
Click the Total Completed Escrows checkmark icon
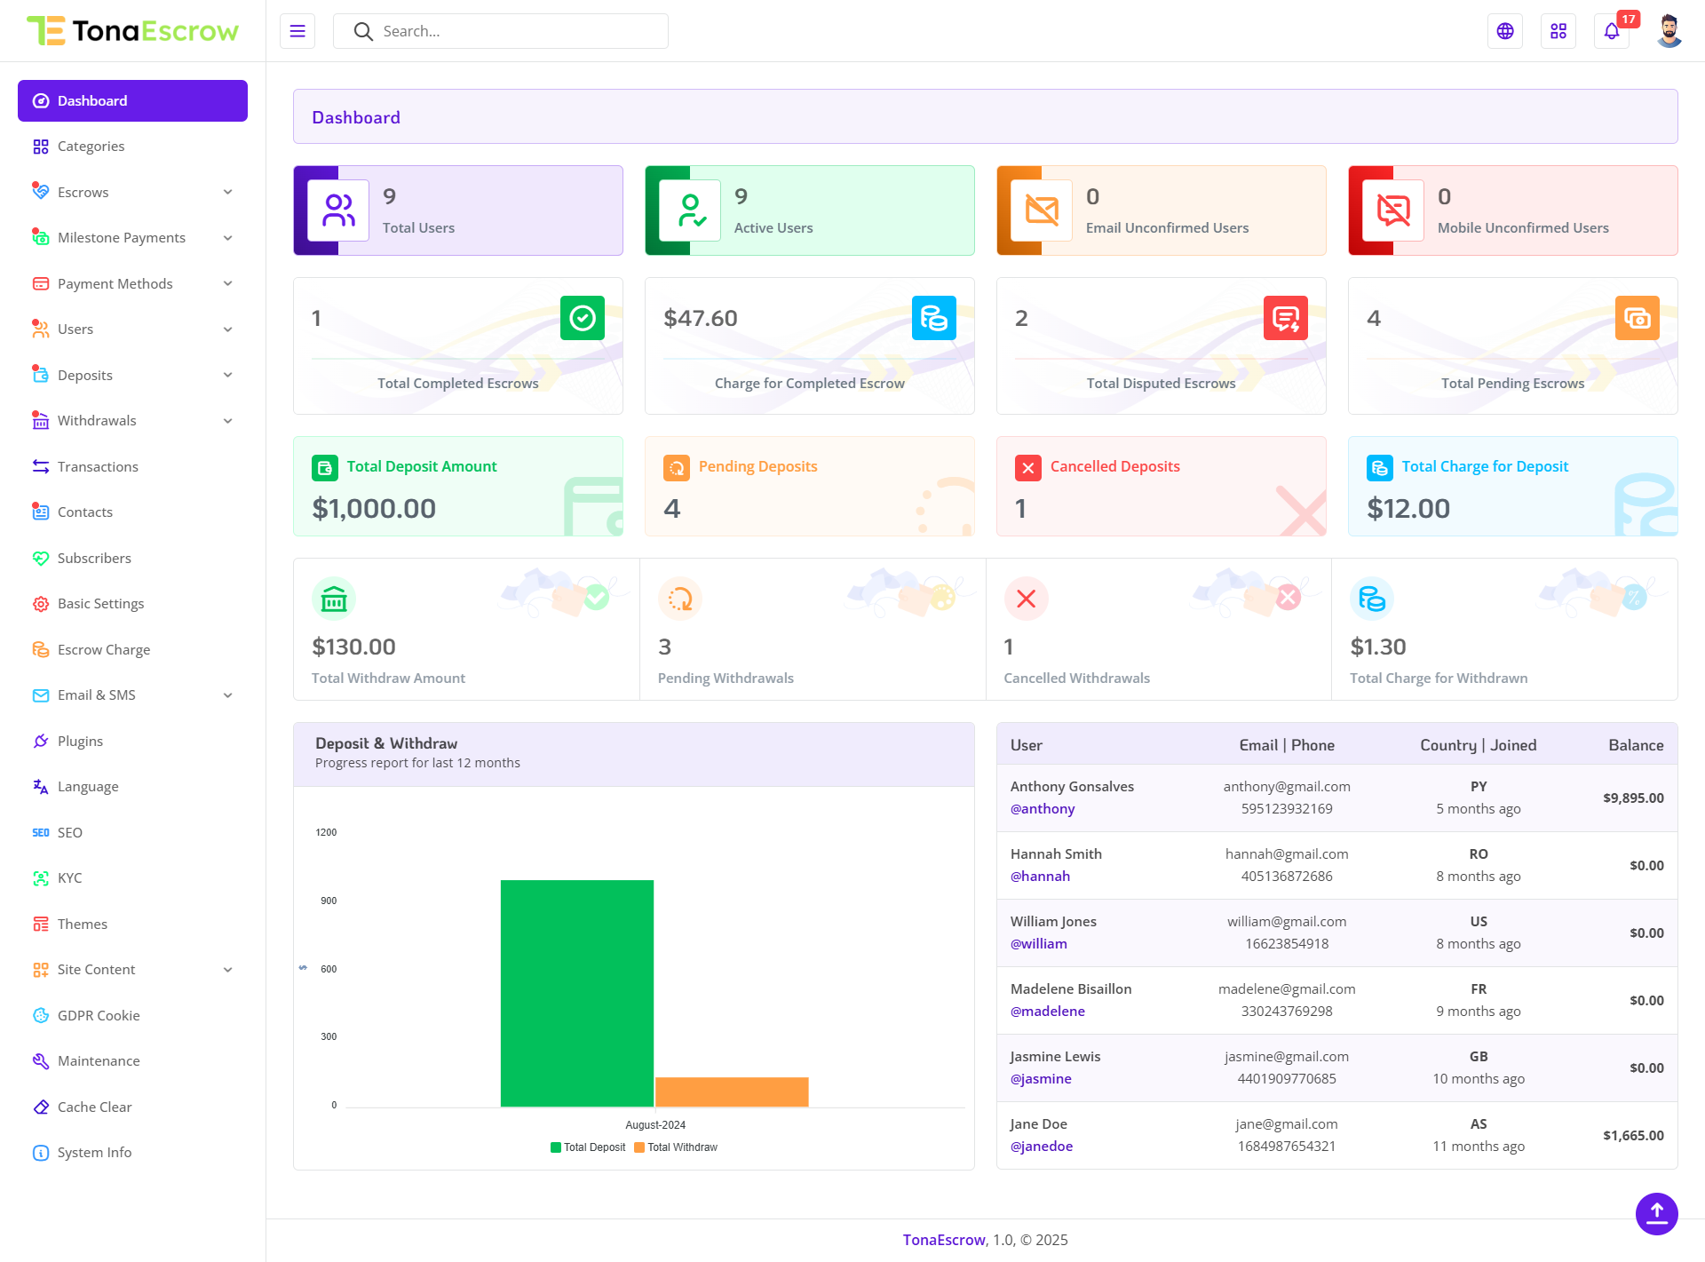coord(583,318)
